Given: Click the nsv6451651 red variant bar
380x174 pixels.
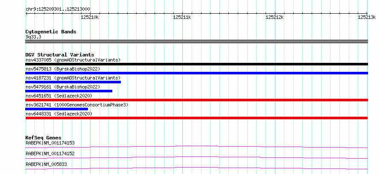Looking at the screenshot, I should pyautogui.click(x=196, y=100).
